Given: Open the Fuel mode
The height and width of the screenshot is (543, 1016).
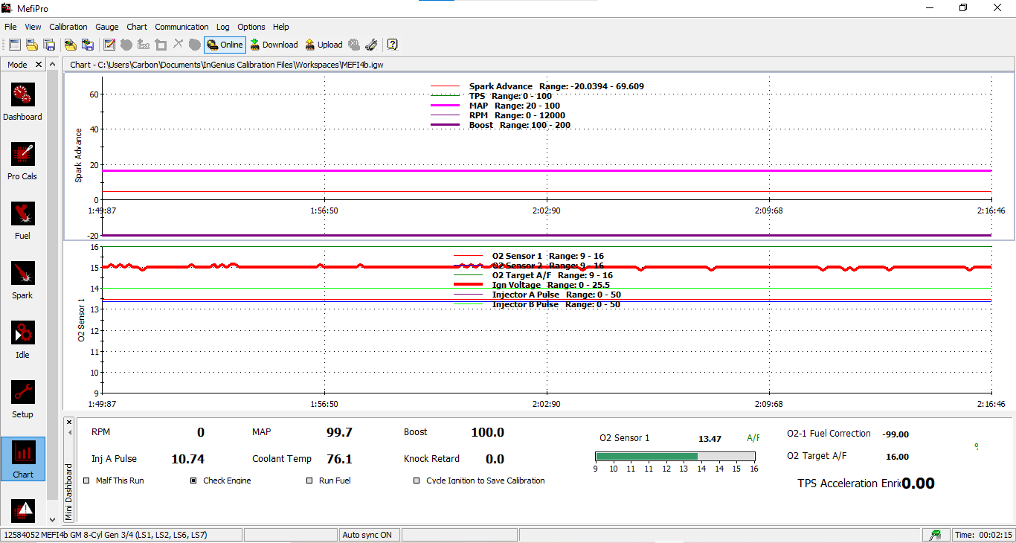Looking at the screenshot, I should (x=22, y=214).
